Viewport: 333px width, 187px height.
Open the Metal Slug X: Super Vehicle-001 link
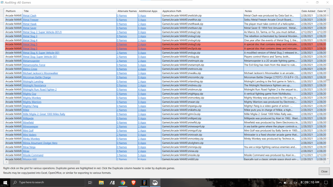pos(41,53)
